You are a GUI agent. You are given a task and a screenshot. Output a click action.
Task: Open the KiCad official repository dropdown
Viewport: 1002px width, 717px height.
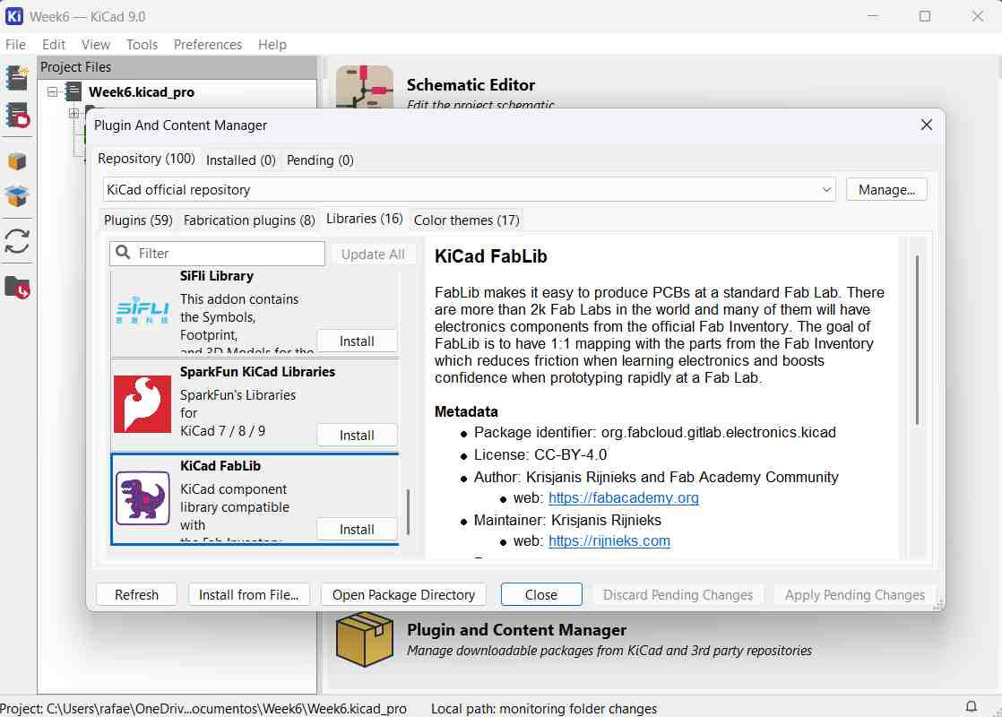469,190
